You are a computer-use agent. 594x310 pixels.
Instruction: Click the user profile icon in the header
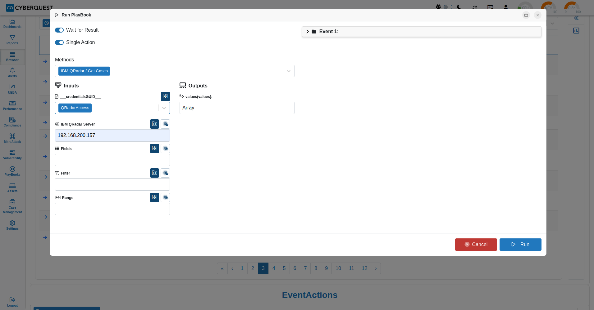point(506,7)
